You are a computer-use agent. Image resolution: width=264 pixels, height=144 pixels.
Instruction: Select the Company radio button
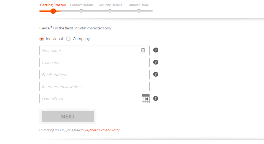pos(68,39)
